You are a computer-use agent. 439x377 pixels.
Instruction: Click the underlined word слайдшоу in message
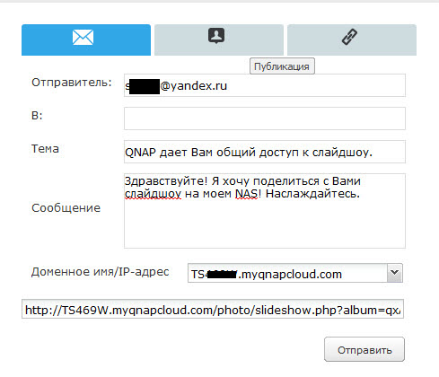[x=153, y=194]
